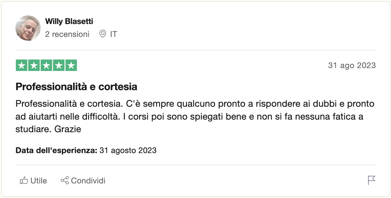Click the first green rating star
This screenshot has width=391, height=198.
pos(21,66)
